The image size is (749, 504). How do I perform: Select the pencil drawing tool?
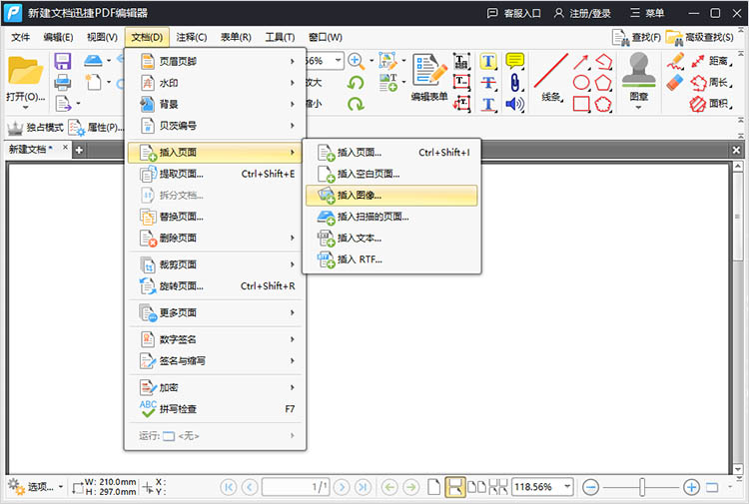675,61
